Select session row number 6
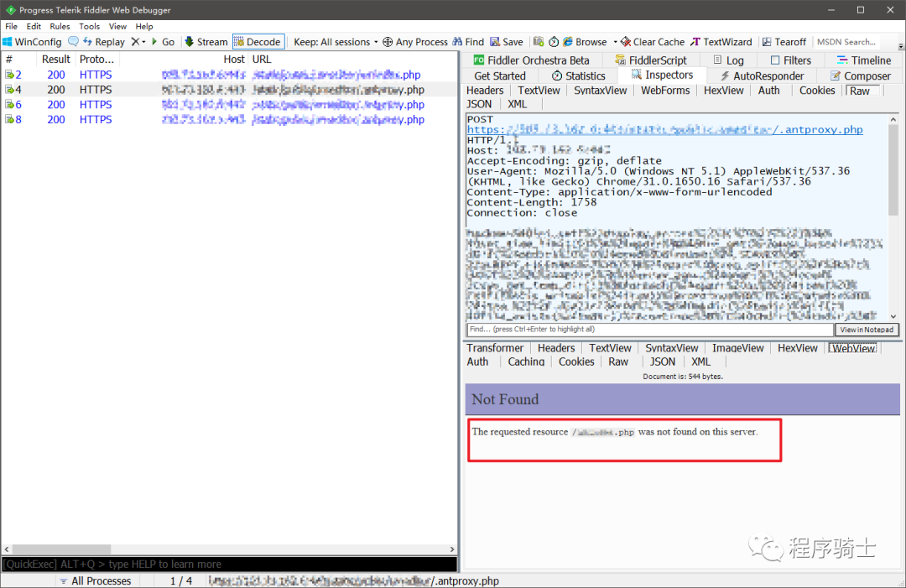Viewport: 906px width, 588px height. (229, 105)
